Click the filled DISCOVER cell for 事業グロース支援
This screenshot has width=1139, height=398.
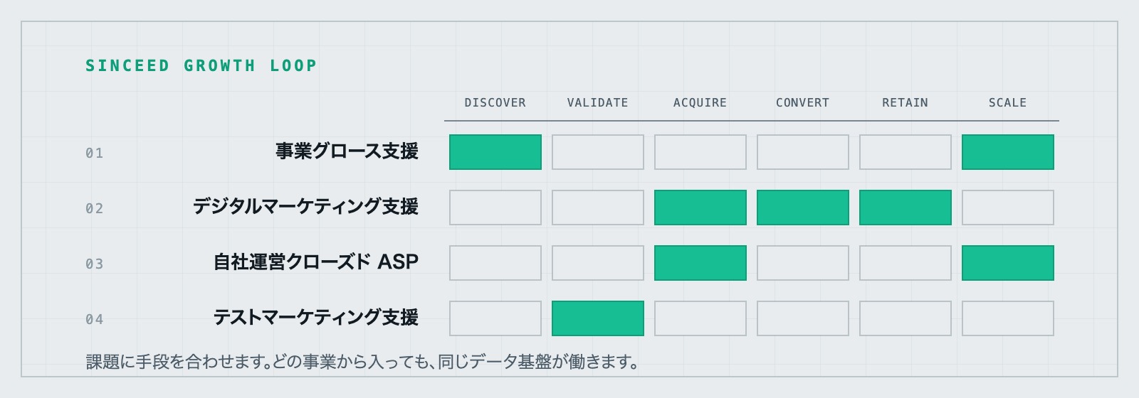click(x=495, y=152)
